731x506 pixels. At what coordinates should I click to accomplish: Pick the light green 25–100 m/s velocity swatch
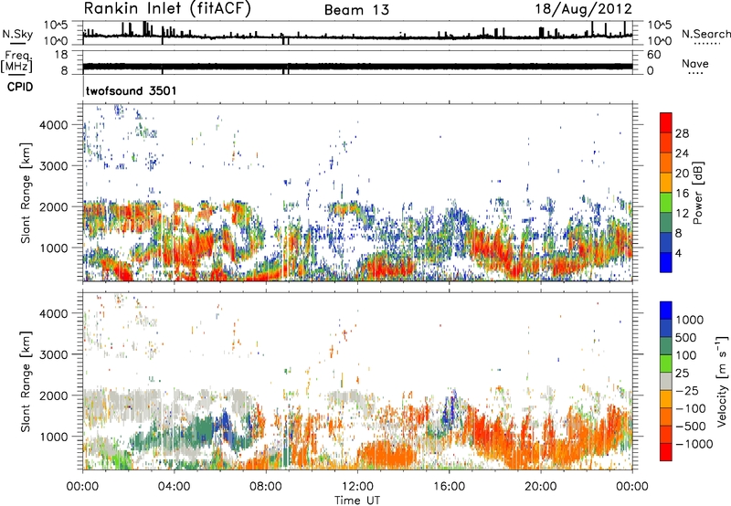[x=666, y=364]
